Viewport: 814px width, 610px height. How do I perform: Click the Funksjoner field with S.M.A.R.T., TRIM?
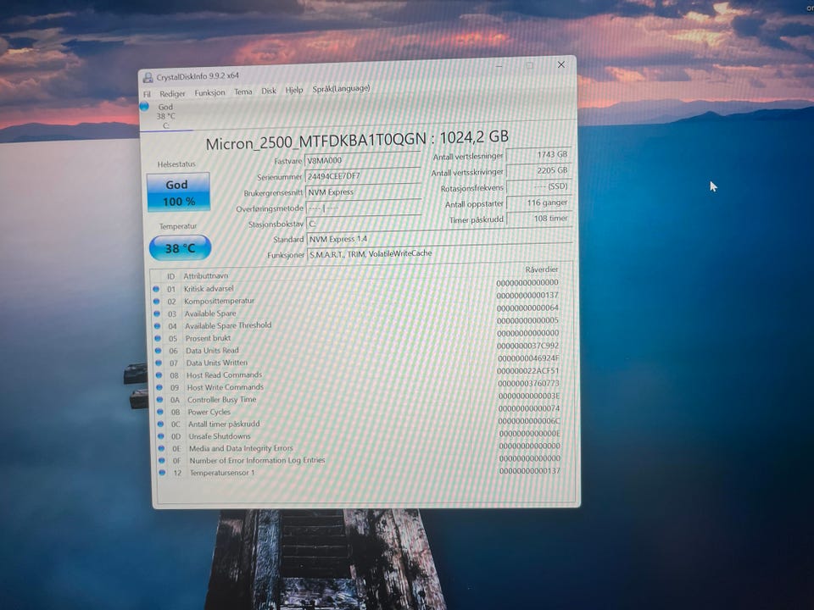point(440,253)
